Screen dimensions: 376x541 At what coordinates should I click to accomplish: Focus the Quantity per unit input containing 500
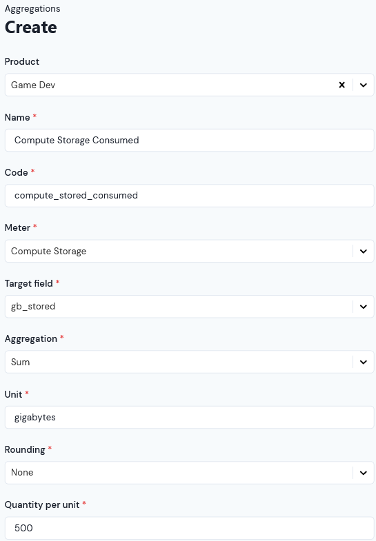[x=189, y=528]
